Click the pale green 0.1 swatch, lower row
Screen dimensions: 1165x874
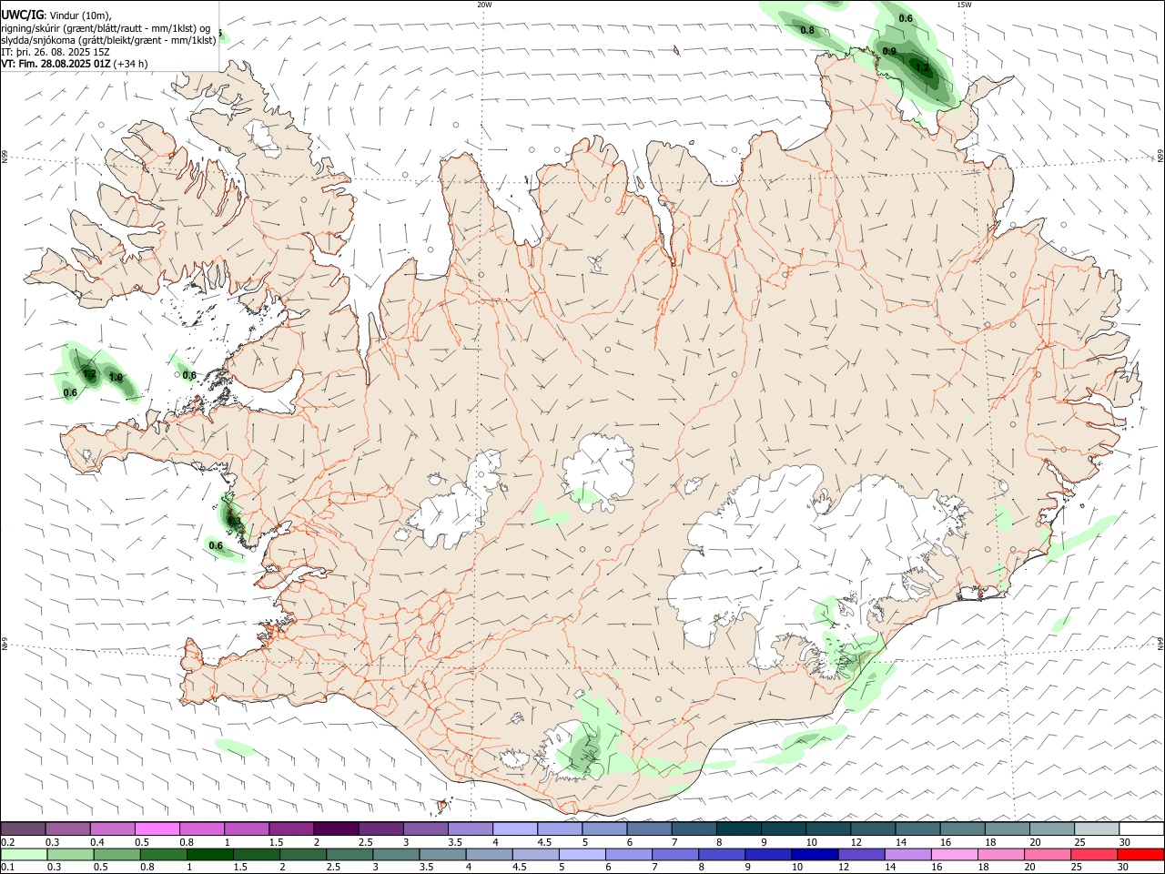click(x=25, y=854)
